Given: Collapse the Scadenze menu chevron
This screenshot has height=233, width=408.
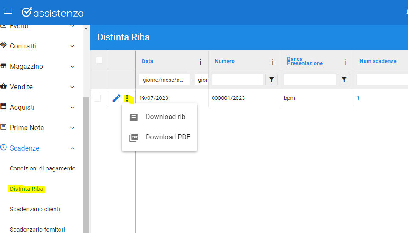Looking at the screenshot, I should [x=72, y=148].
